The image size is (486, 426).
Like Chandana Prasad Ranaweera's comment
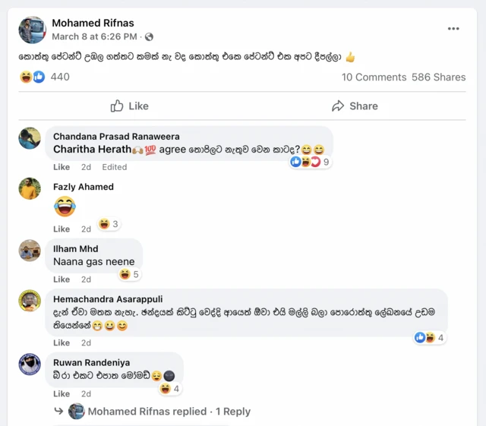tap(62, 167)
